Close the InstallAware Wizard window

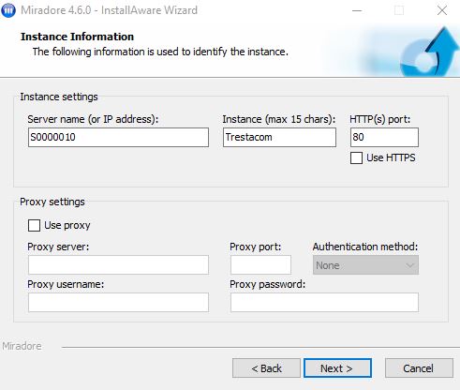441,10
